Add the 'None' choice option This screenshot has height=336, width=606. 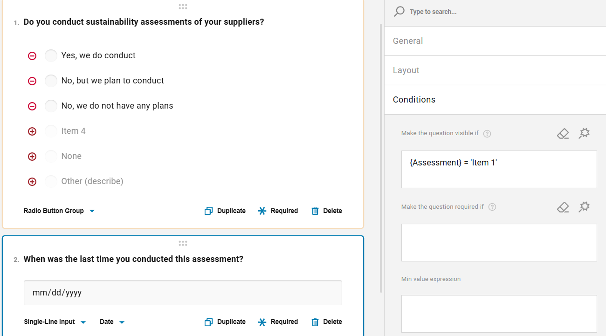32,157
